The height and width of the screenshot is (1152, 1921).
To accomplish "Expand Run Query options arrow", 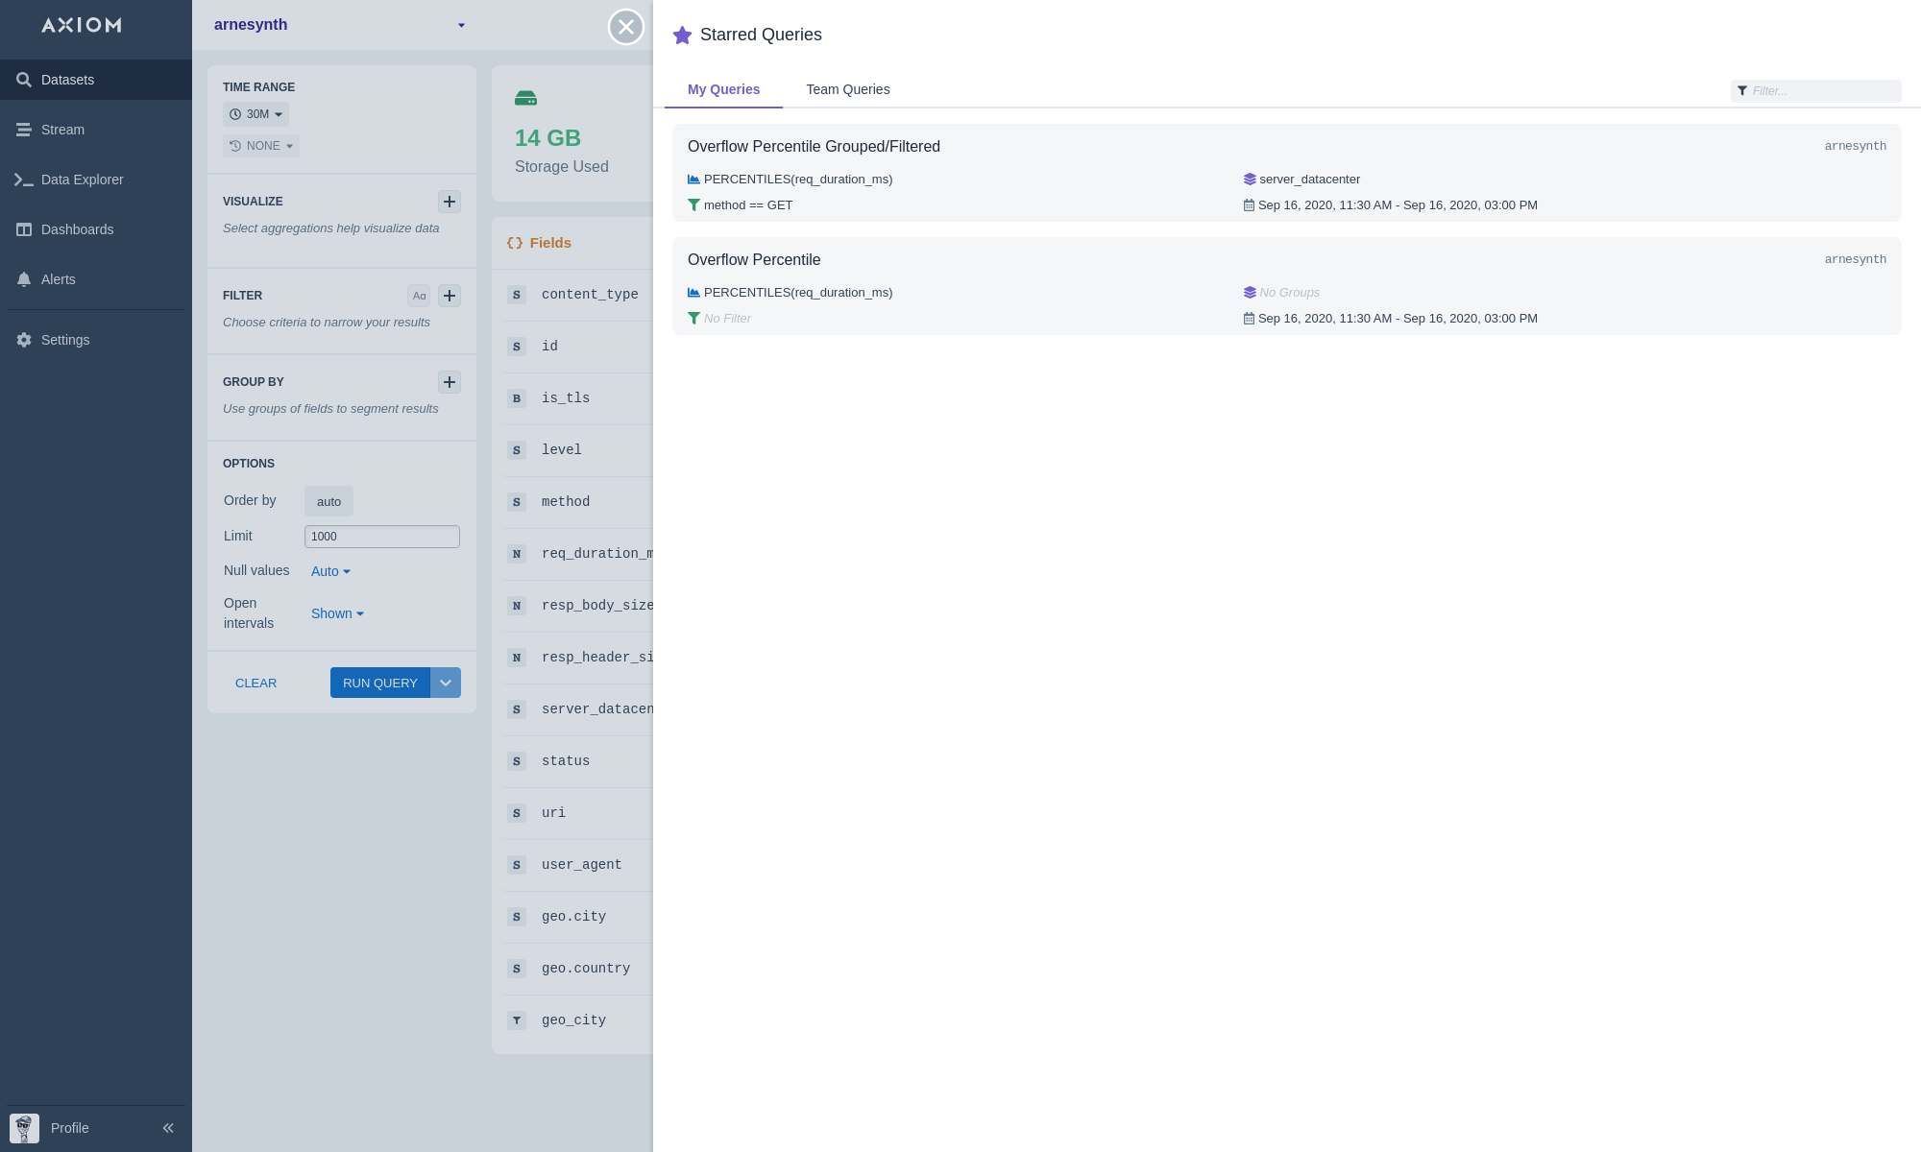I will click(x=446, y=683).
